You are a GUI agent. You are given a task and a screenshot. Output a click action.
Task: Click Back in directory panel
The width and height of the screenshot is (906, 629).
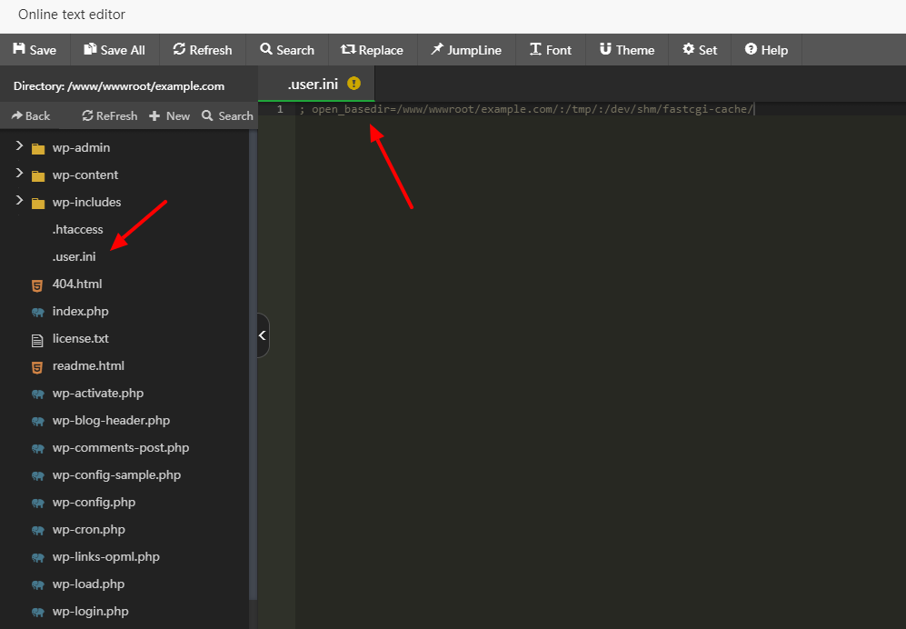(31, 115)
